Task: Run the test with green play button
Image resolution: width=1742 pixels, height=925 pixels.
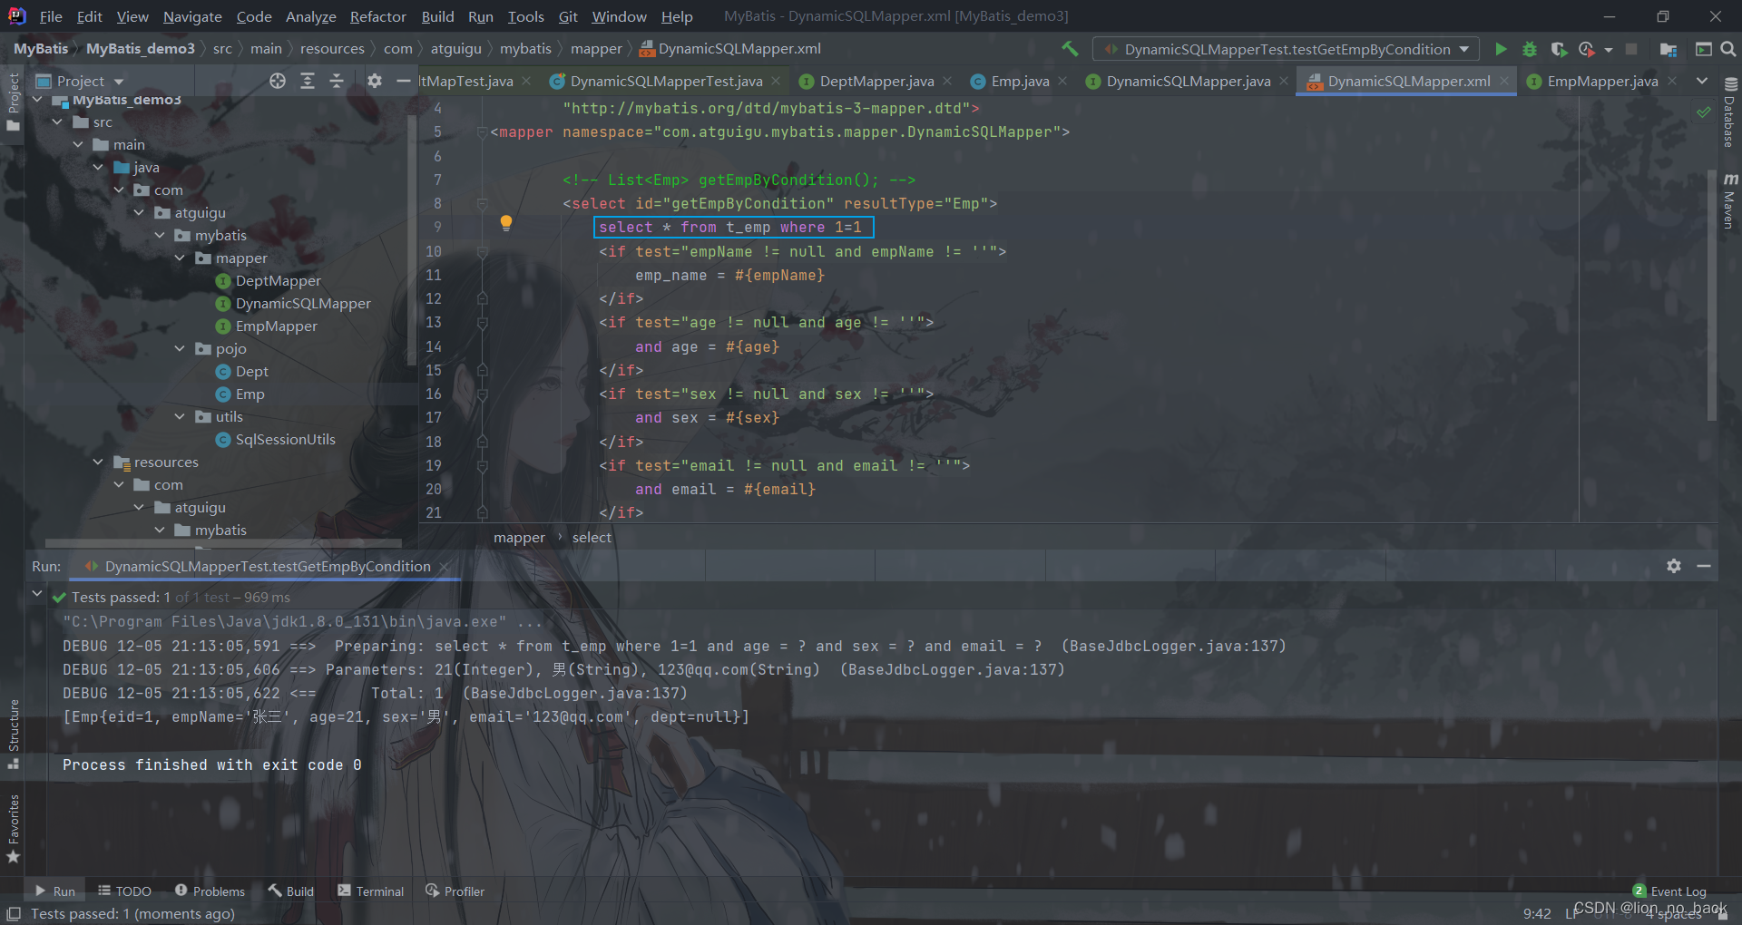Action: 1501,49
